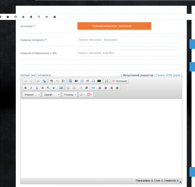Click inside the editor text area
Viewport: 195px width, 187px height.
101,138
